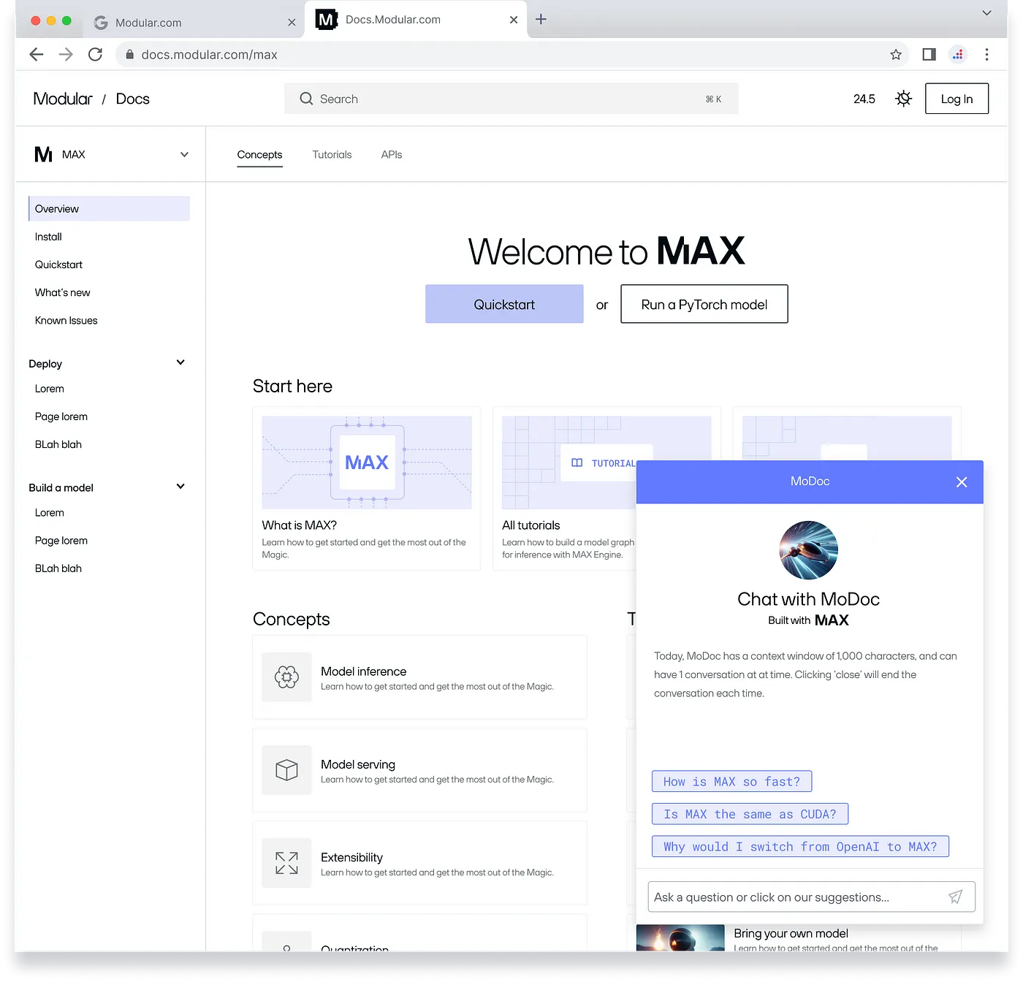1023x982 pixels.
Task: Click the astronaut thumbnail beside Bring your own model
Action: [x=680, y=938]
